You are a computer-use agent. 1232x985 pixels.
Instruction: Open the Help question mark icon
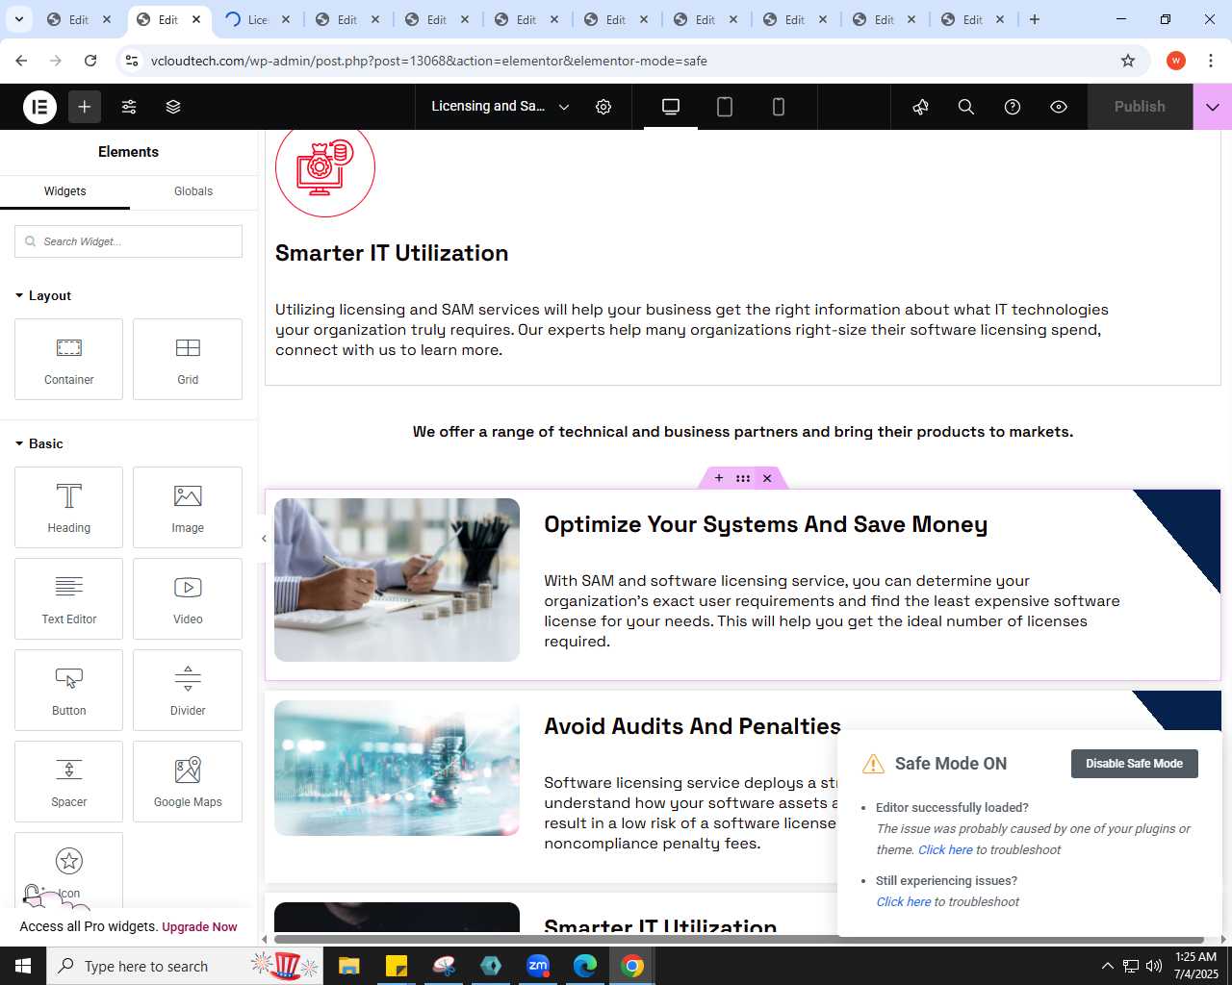(1013, 107)
